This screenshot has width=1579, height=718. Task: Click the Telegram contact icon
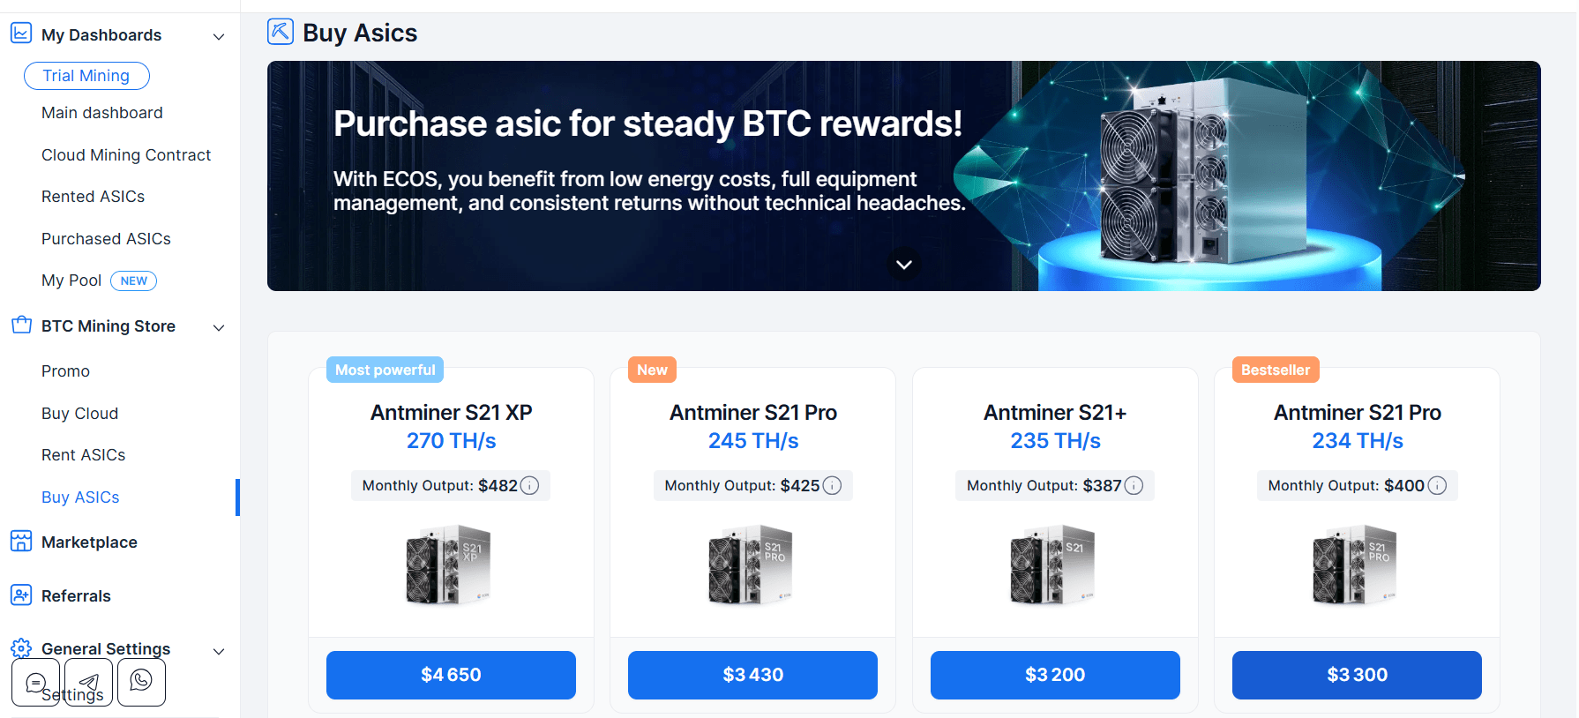[88, 682]
